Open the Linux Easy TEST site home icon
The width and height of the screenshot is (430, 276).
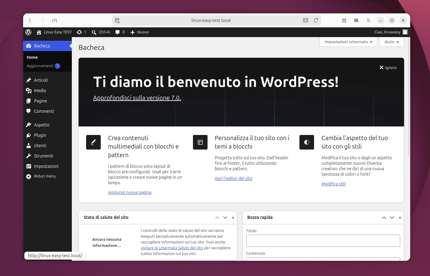pyautogui.click(x=39, y=32)
